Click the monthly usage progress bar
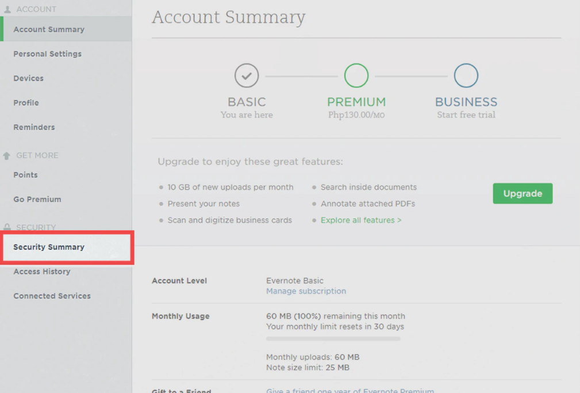 333,338
